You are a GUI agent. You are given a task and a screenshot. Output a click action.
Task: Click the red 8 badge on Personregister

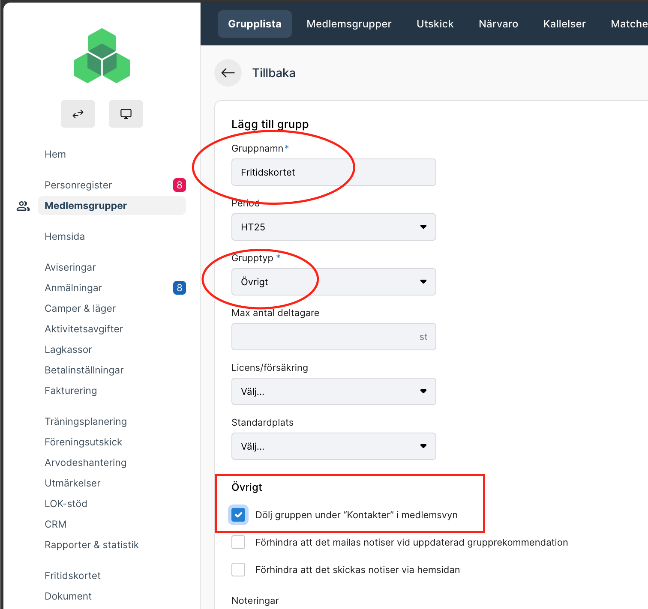[180, 185]
